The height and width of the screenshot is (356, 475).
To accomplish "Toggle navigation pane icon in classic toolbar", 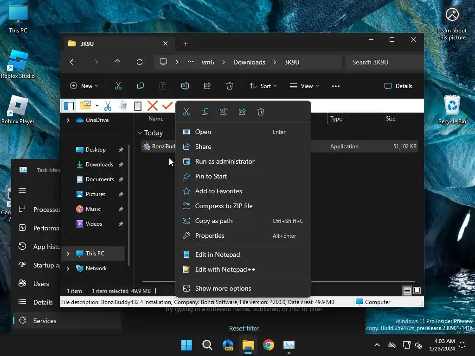I will [69, 106].
